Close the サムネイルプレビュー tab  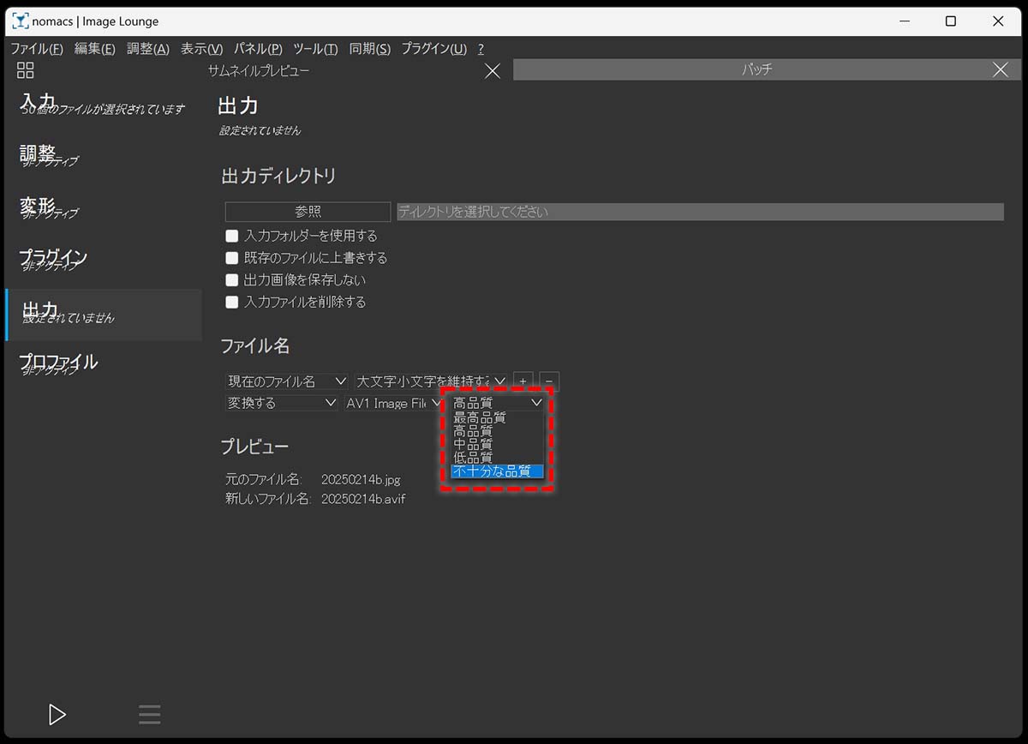pos(492,71)
